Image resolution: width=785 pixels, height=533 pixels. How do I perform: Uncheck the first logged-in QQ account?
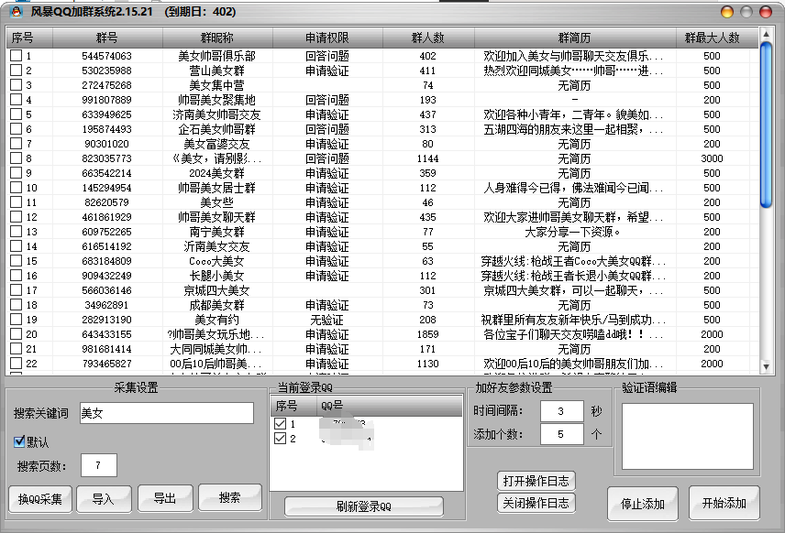pos(280,424)
